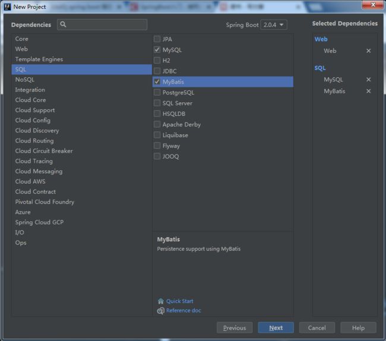Focus the dependencies search field

[102, 24]
